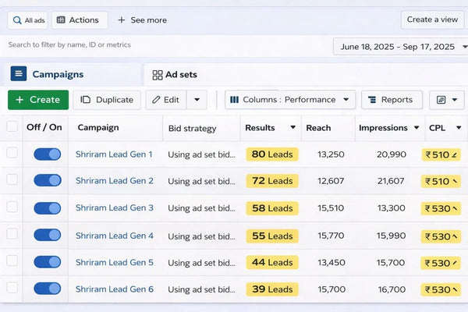This screenshot has width=468, height=312.
Task: Click the blue Campaigns list icon
Action: [x=19, y=74]
